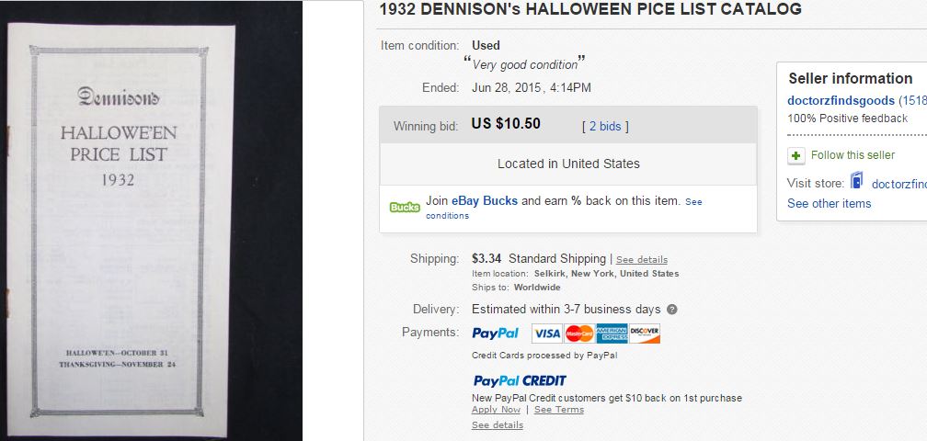Click the PayPal Credit logo
The width and height of the screenshot is (927, 441).
(520, 380)
